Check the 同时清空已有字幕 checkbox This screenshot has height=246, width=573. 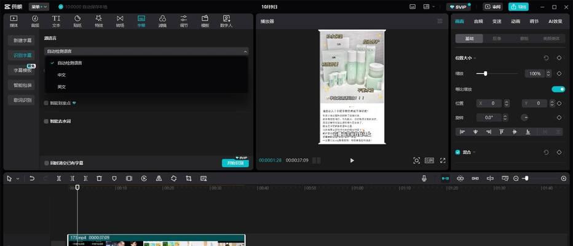click(x=46, y=163)
